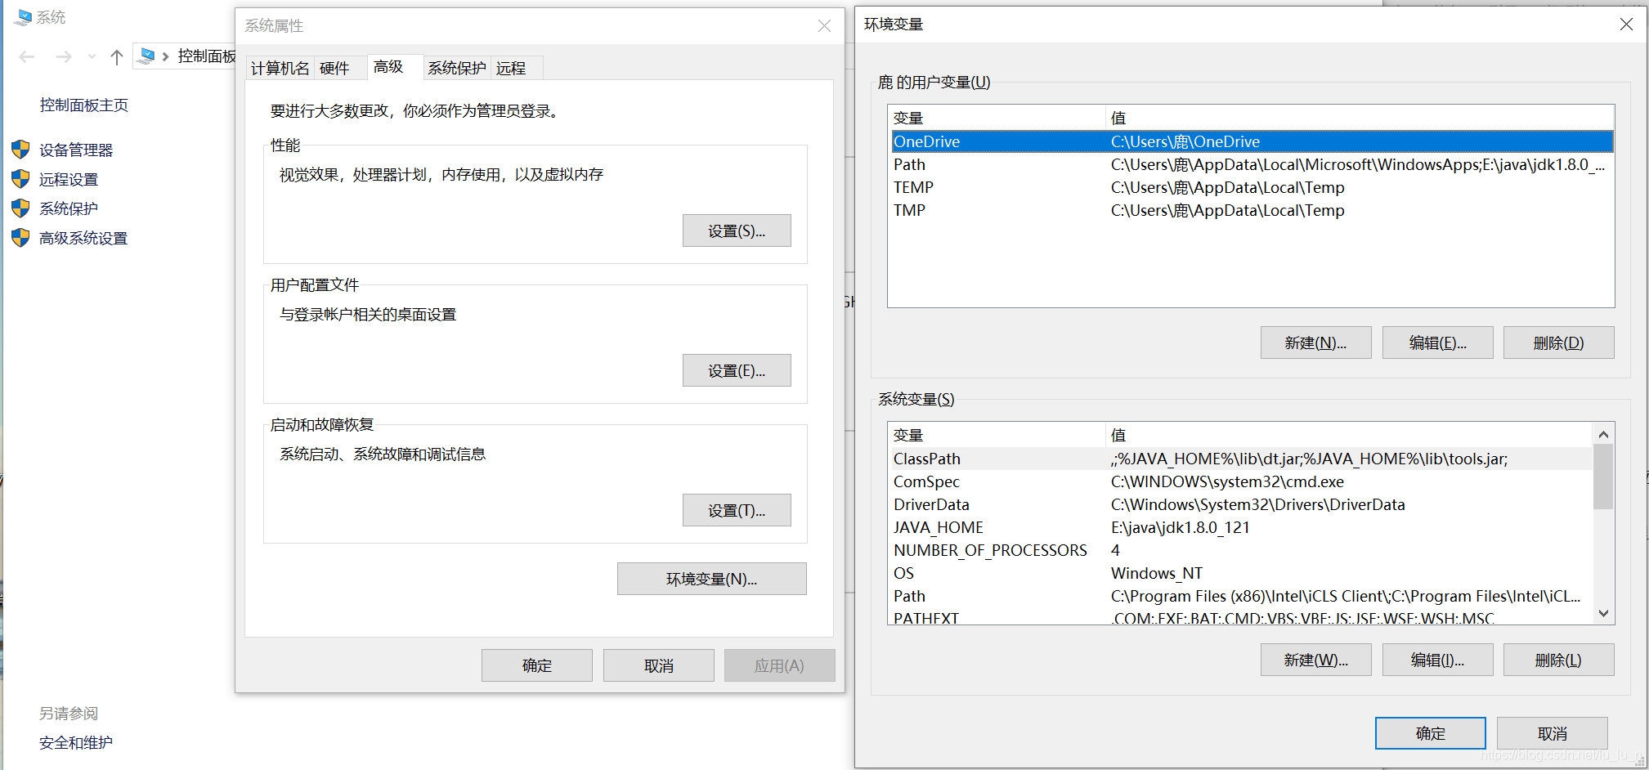Click 删除(D) user variable button
Screen dimensions: 1649x770
(x=1558, y=342)
